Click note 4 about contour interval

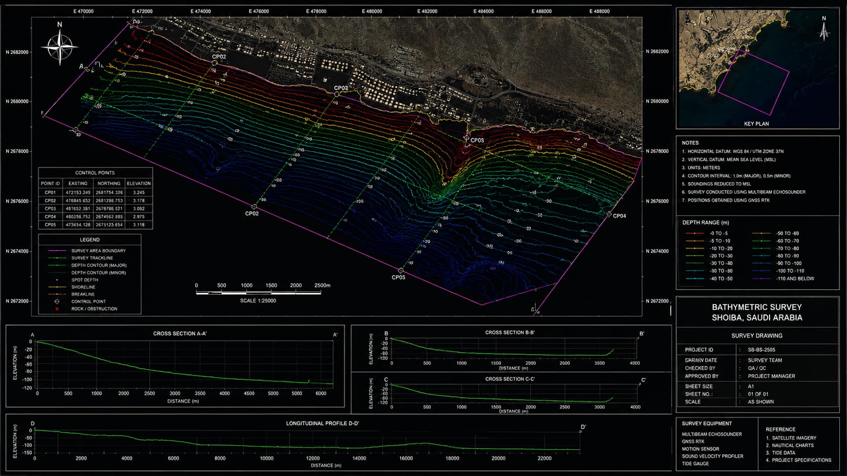tap(736, 176)
